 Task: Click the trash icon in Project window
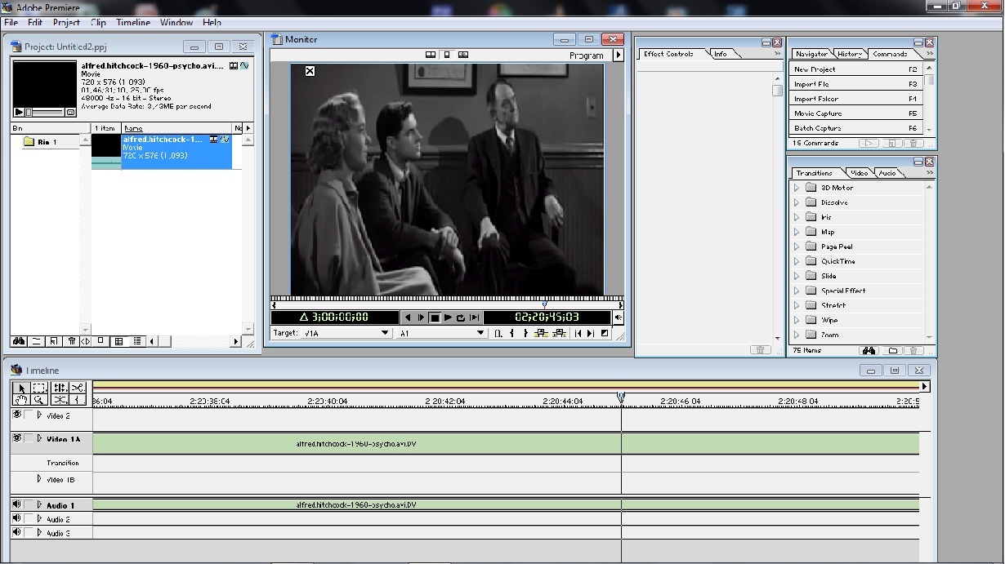coord(71,341)
